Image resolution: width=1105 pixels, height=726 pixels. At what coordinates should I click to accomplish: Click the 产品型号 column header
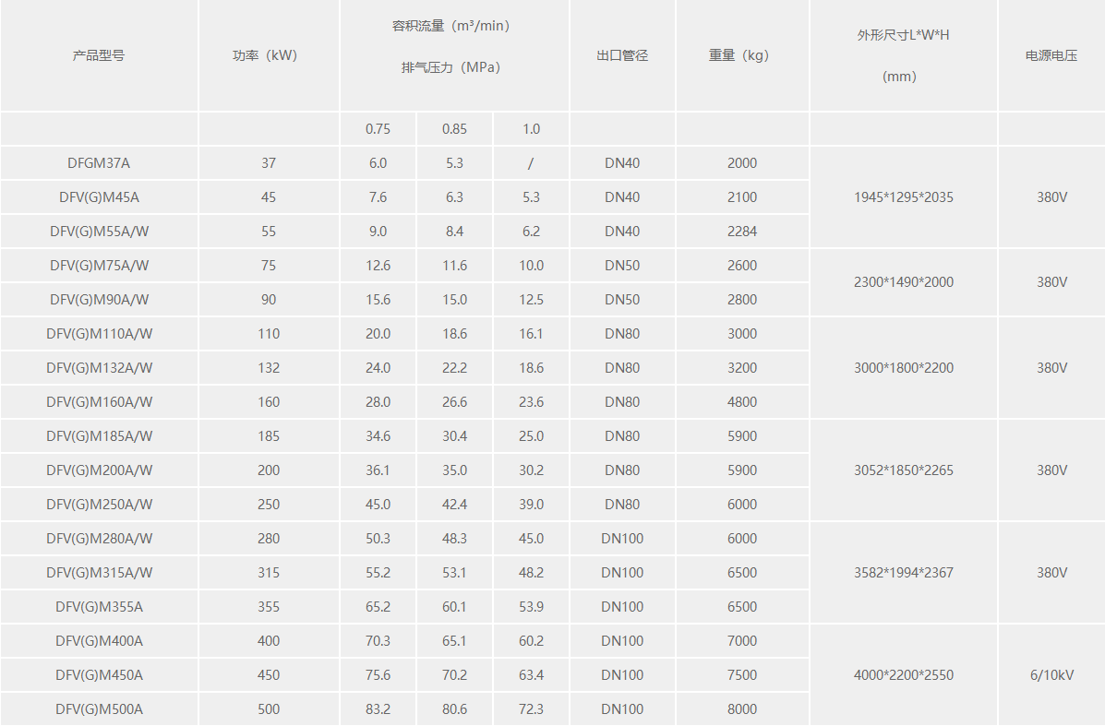pyautogui.click(x=99, y=55)
